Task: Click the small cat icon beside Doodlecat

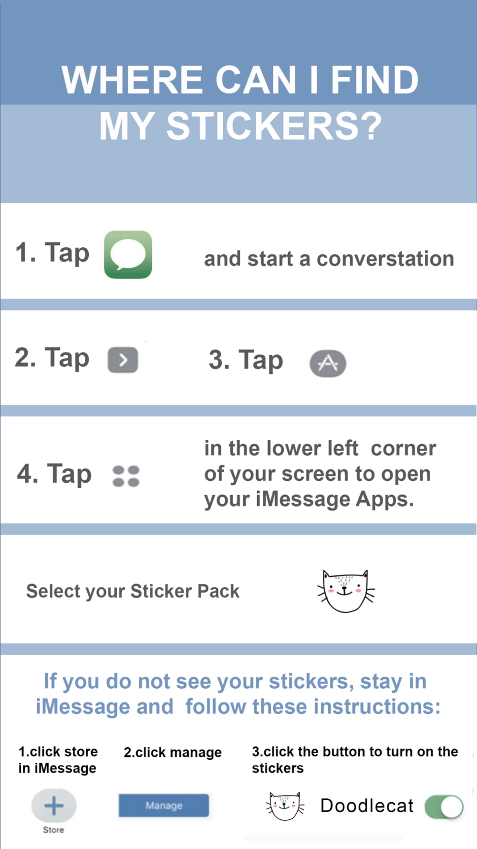Action: (x=285, y=806)
